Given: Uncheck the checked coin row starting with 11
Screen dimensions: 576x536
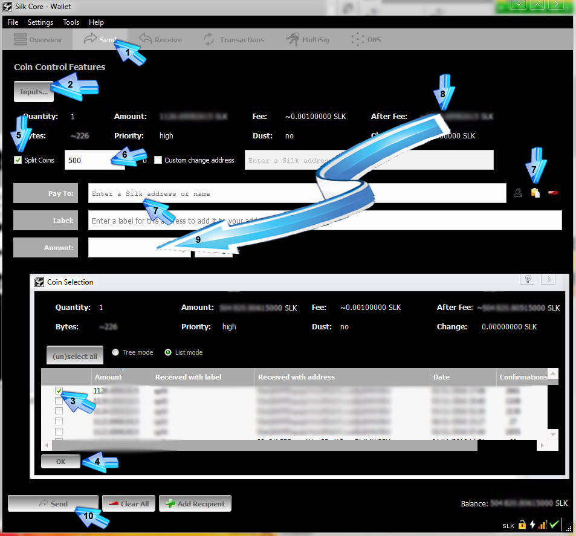Looking at the screenshot, I should pos(59,390).
